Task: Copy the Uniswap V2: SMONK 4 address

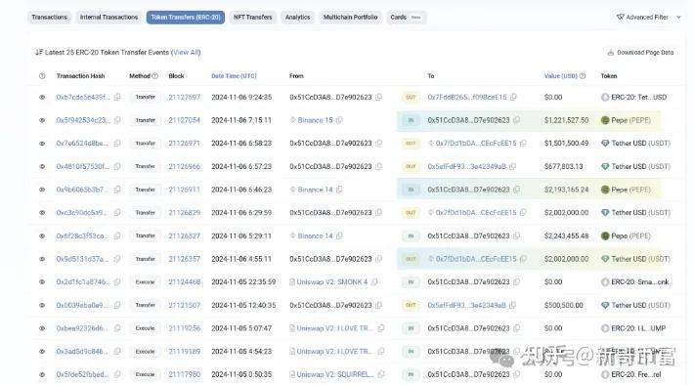Action: (x=374, y=281)
